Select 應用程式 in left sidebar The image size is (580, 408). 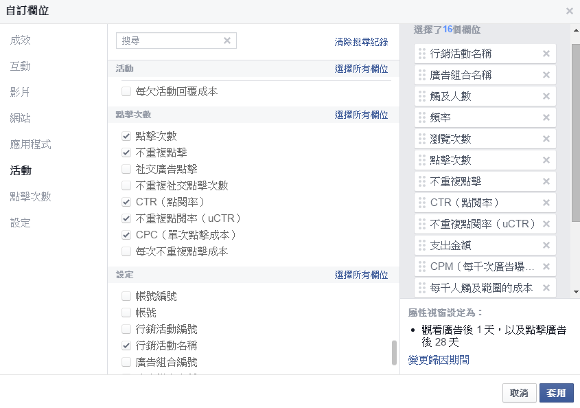tap(30, 144)
